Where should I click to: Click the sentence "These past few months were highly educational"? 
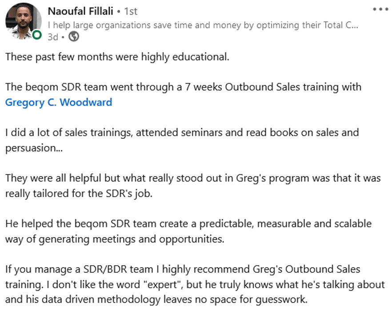[117, 57]
